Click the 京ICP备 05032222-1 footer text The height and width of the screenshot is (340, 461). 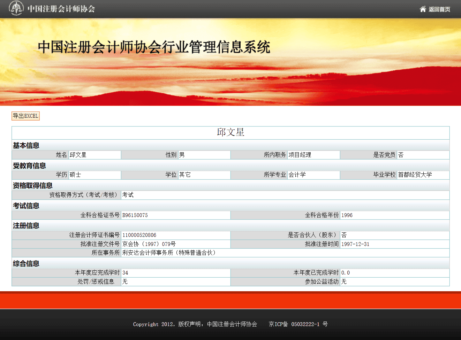(298, 324)
